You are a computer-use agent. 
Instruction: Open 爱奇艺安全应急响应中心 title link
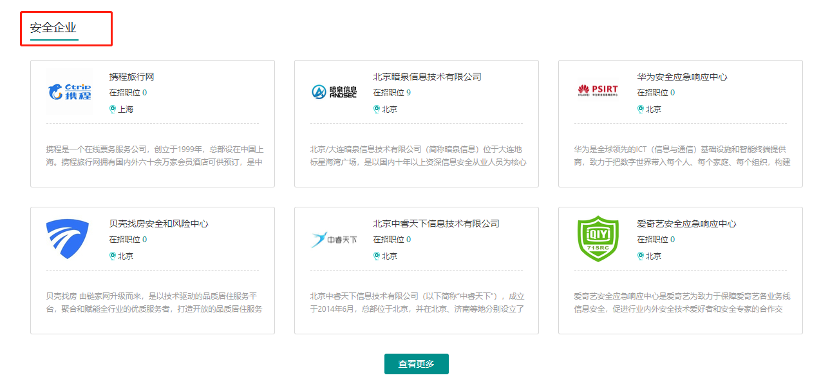tap(686, 224)
